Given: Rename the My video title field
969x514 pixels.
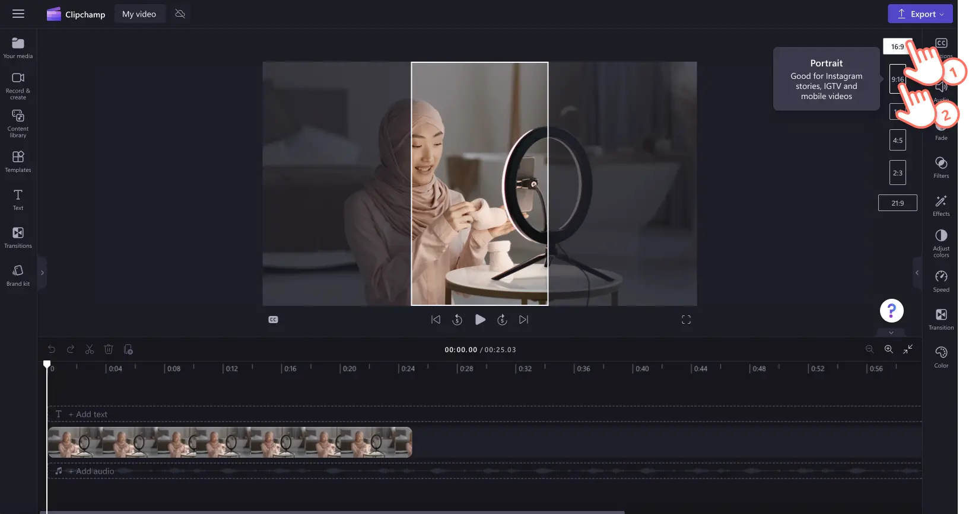Looking at the screenshot, I should [139, 14].
